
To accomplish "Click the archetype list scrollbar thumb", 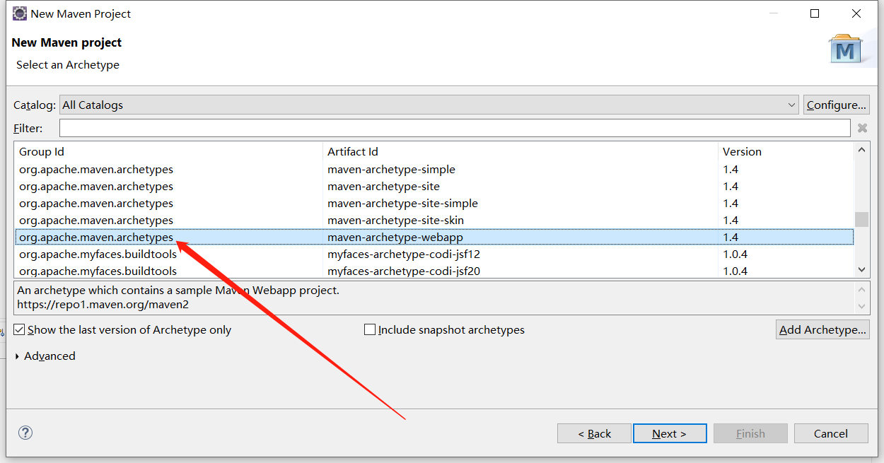I will pyautogui.click(x=861, y=220).
